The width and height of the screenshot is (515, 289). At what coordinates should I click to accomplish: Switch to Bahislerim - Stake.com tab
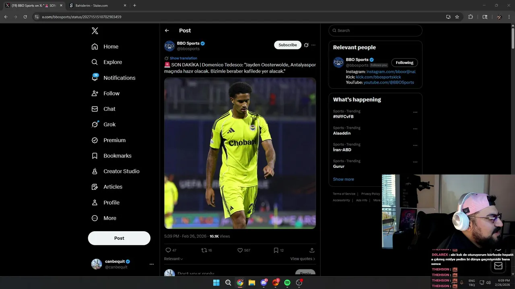[x=97, y=6]
